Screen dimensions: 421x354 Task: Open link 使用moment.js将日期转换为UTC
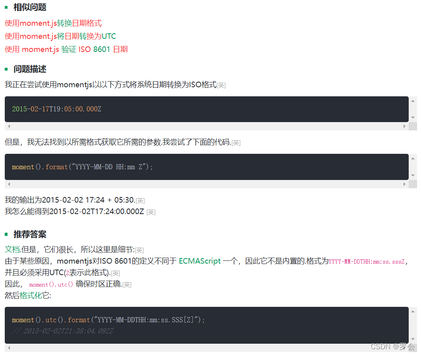[x=60, y=36]
